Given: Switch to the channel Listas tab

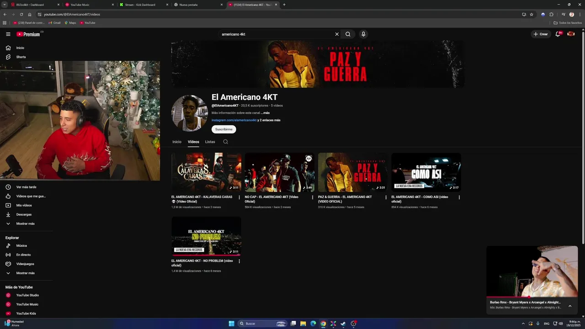Looking at the screenshot, I should 210,142.
